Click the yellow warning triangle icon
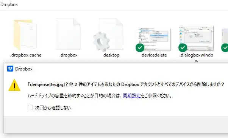 [14, 85]
